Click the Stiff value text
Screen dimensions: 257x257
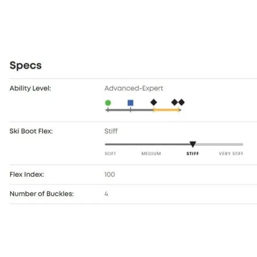click(x=111, y=131)
